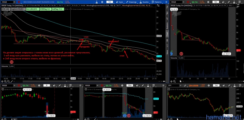Click the VolPlay 11.3 label
The image size is (244, 120).
click(x=58, y=9)
